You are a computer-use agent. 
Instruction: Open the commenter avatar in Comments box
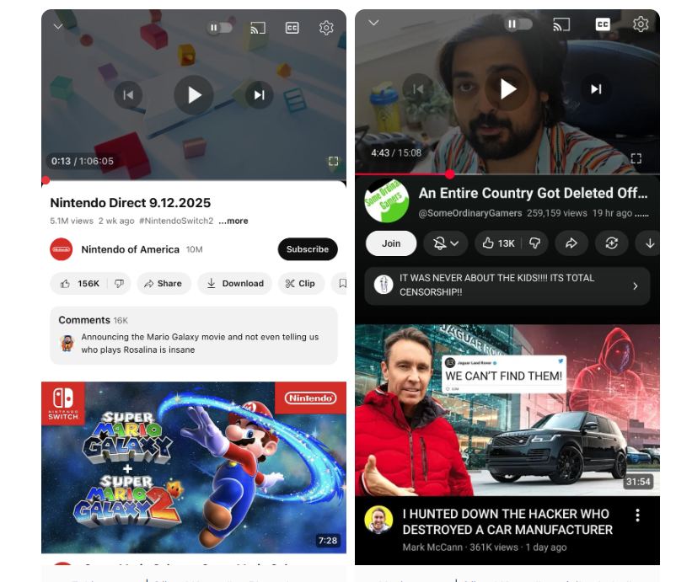click(67, 343)
